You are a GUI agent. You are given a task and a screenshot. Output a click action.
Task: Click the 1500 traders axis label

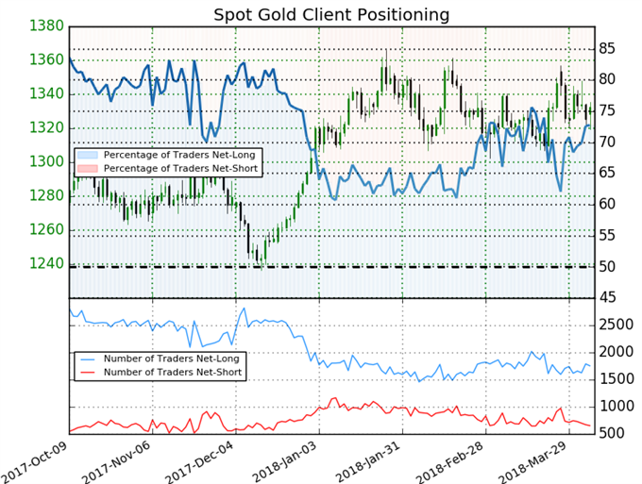[x=617, y=379]
